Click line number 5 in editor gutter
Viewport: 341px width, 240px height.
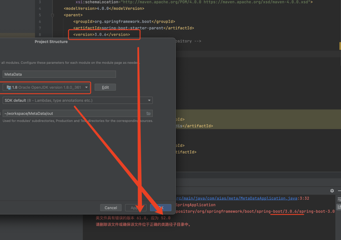tap(40, 15)
